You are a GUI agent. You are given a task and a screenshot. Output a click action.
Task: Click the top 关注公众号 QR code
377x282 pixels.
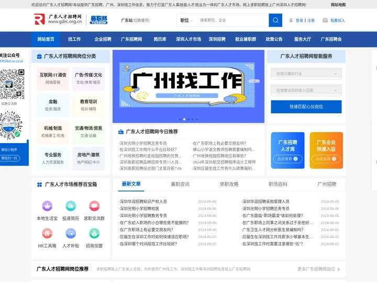tap(12, 84)
